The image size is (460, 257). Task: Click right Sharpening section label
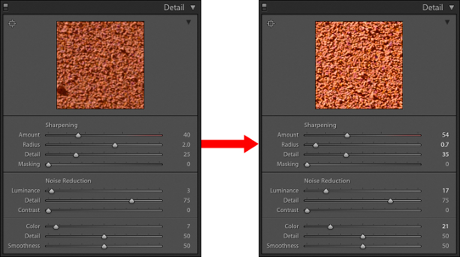pyautogui.click(x=320, y=125)
